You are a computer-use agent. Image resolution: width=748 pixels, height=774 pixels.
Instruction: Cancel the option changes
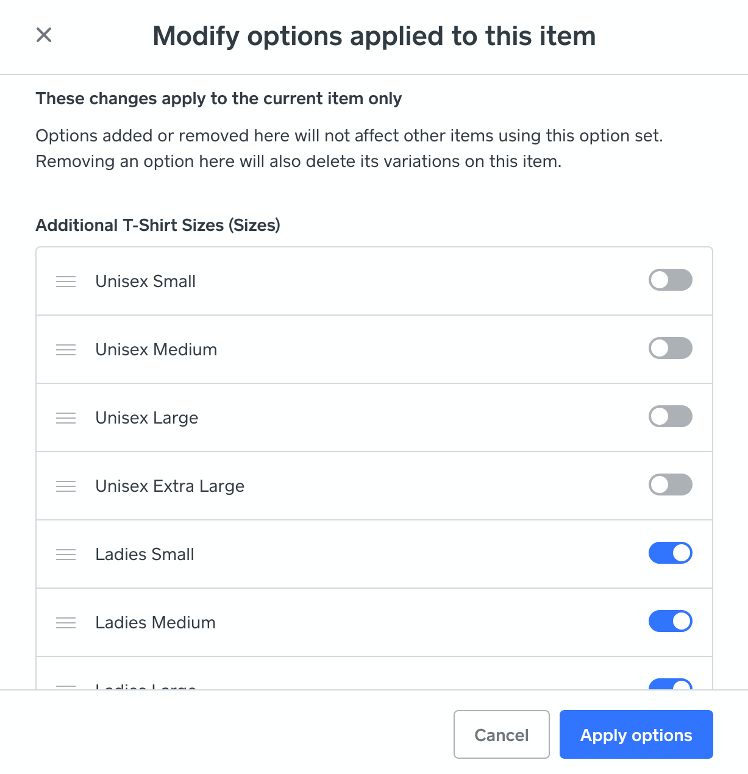(501, 734)
